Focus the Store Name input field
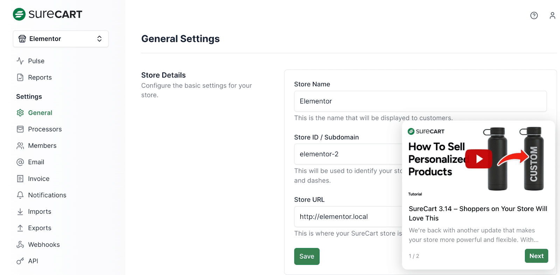560x275 pixels. pos(420,101)
